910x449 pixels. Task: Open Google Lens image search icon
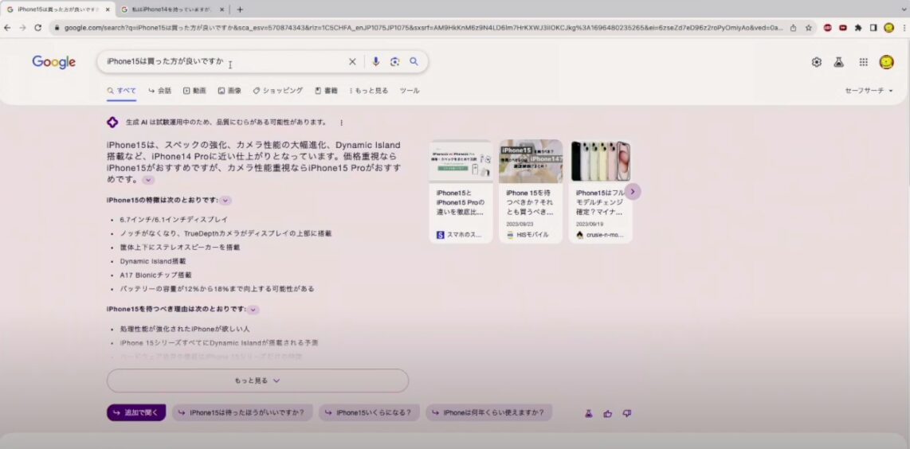pos(394,62)
